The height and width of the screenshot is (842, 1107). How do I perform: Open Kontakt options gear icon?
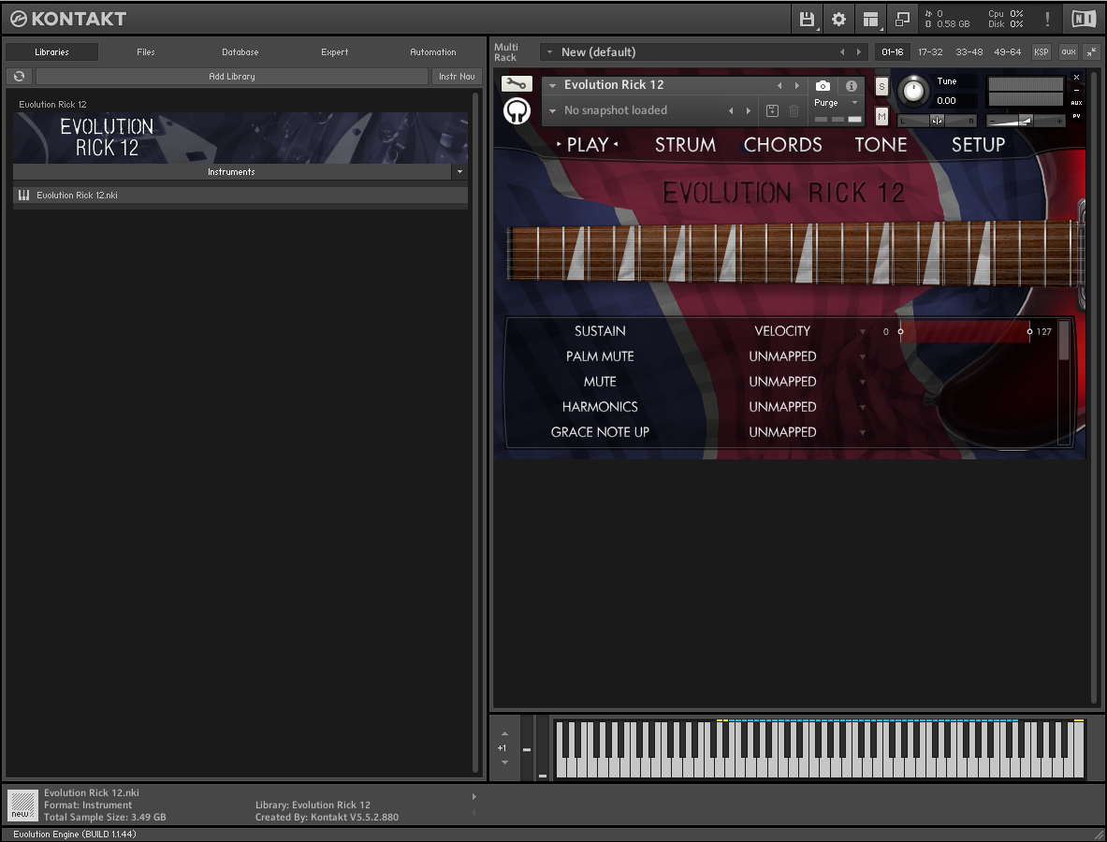838,19
